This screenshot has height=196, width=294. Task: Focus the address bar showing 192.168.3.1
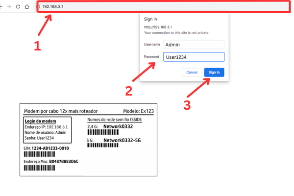(x=164, y=7)
